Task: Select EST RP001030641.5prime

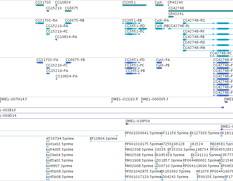Action: pos(143,133)
